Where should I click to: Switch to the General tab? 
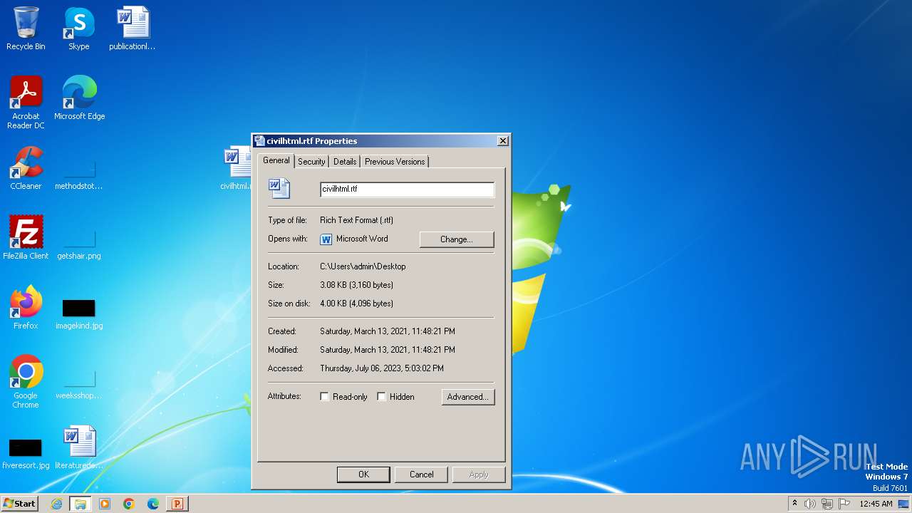pos(276,160)
